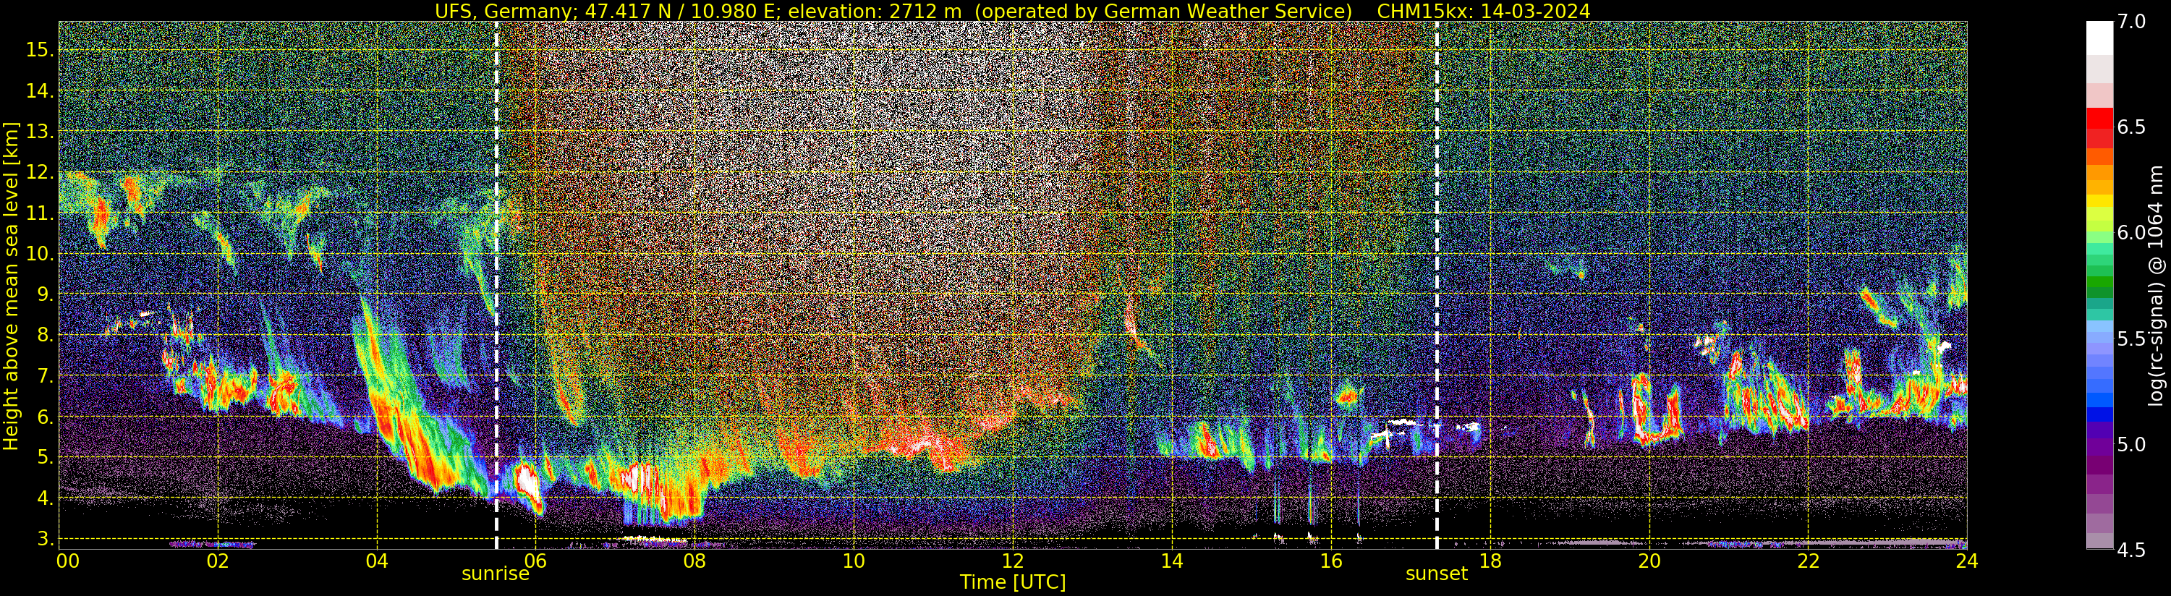Click the 18 tick on the time axis
This screenshot has height=596, width=2171.
1490,561
